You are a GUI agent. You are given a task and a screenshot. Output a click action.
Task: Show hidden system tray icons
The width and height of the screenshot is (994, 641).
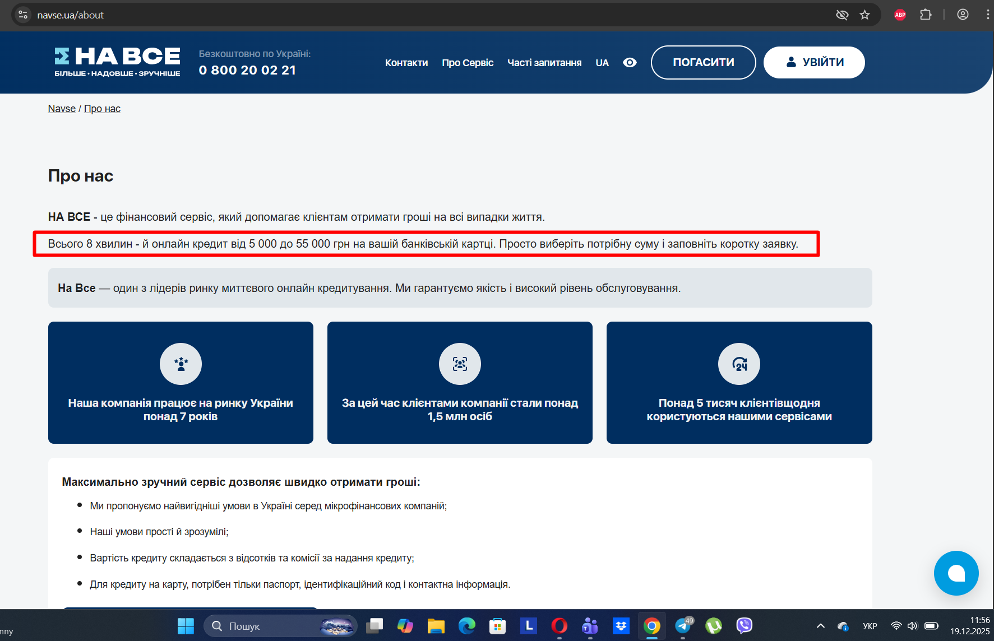click(x=820, y=626)
